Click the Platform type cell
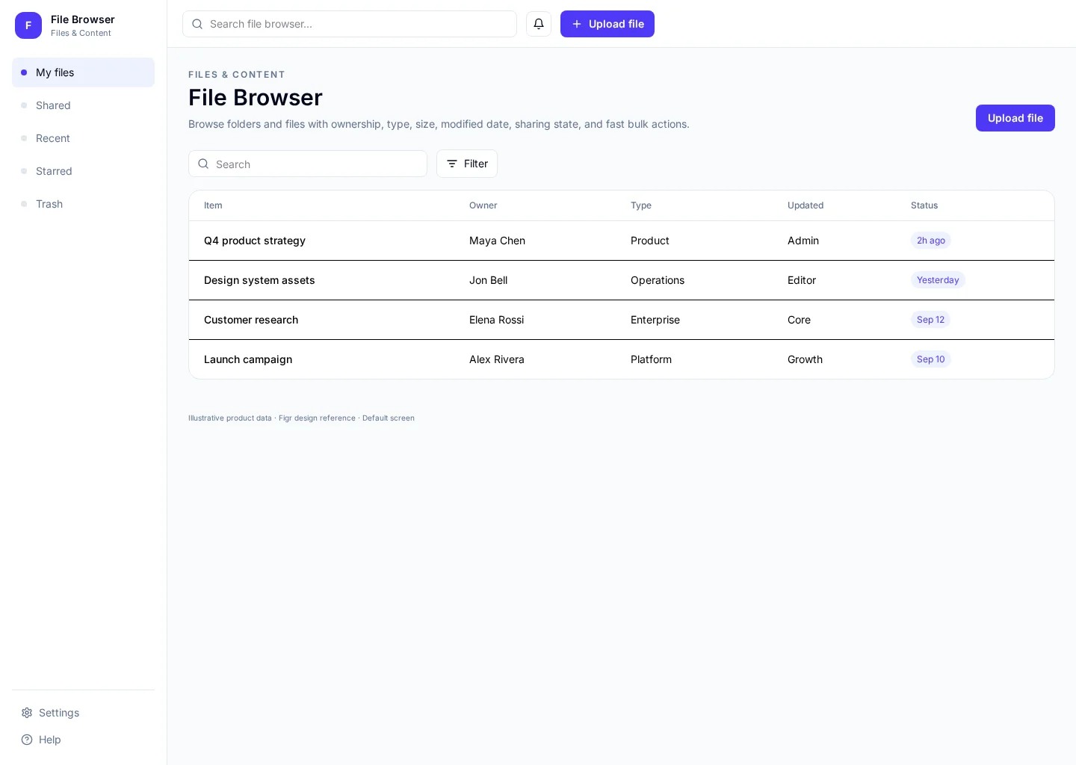This screenshot has width=1076, height=765. pyautogui.click(x=651, y=359)
